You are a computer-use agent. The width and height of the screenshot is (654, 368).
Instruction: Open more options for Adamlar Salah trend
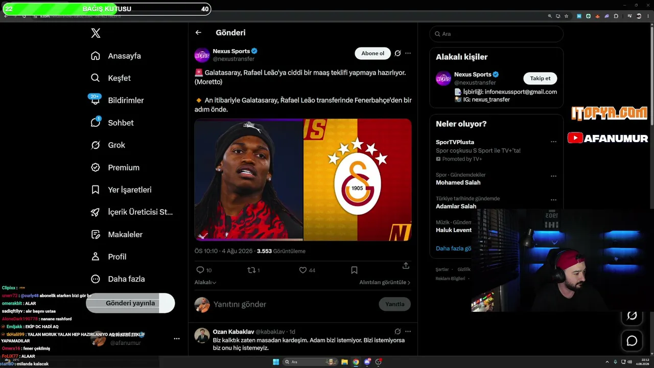click(x=553, y=200)
